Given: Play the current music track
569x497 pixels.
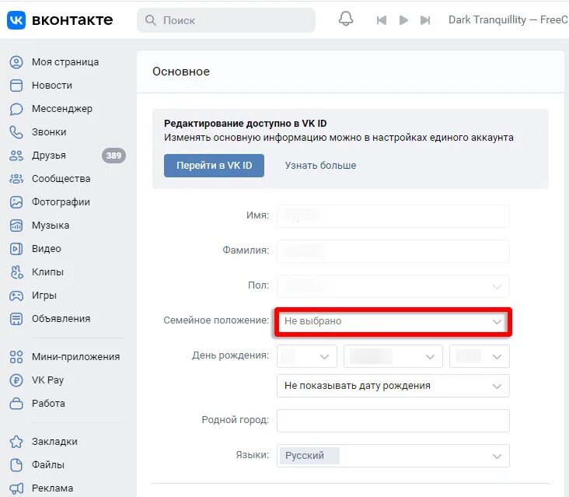Looking at the screenshot, I should click(x=403, y=20).
